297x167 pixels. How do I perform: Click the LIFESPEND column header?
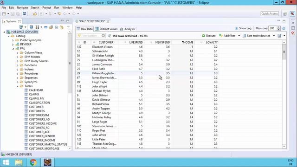point(132,42)
